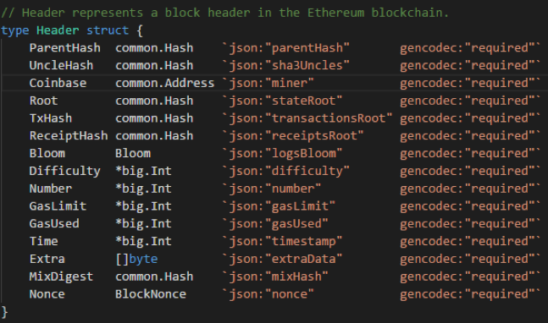Click the "logsBloom" json tag

[x=304, y=154]
